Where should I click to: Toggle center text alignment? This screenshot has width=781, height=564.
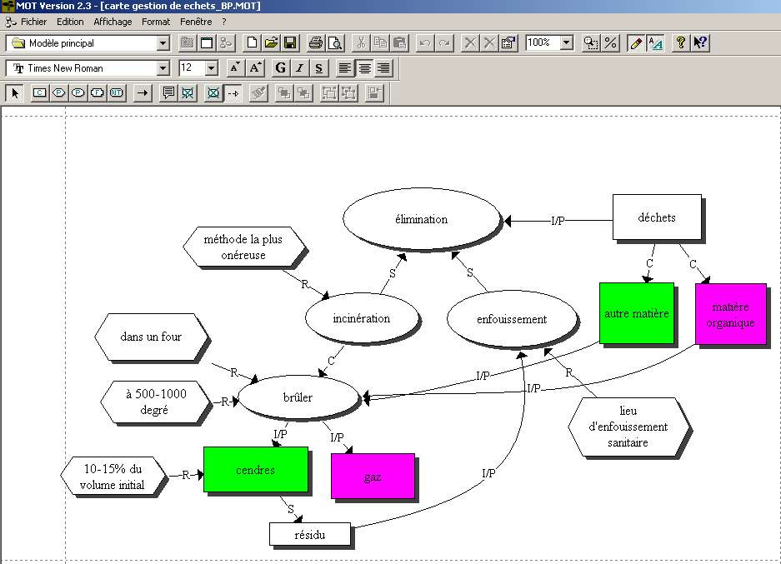coord(364,68)
